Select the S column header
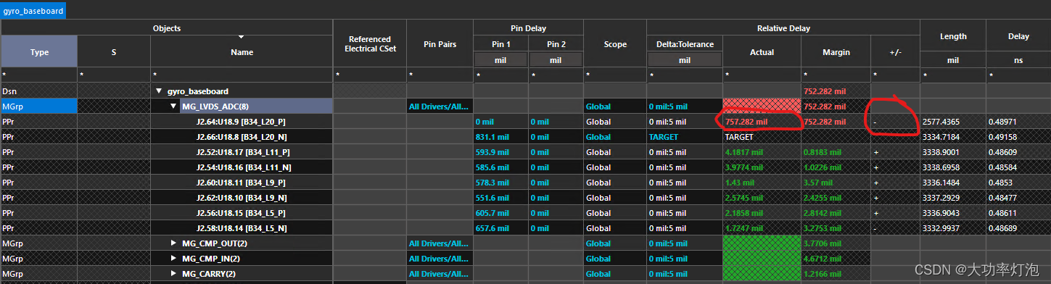The width and height of the screenshot is (1051, 284). pos(114,52)
